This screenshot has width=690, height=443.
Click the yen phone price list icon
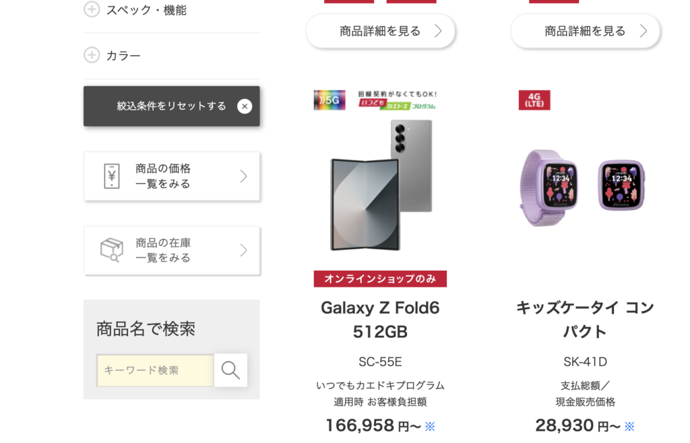[111, 176]
